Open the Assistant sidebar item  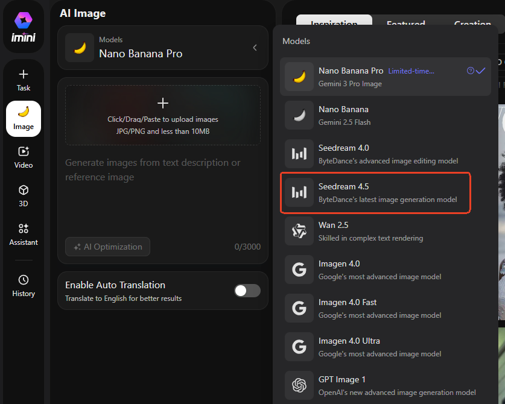[24, 234]
